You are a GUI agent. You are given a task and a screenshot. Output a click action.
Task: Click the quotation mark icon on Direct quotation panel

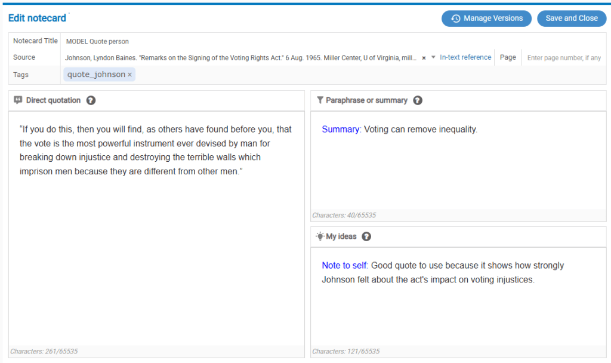pyautogui.click(x=18, y=100)
